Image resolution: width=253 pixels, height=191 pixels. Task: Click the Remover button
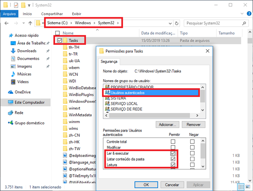coord(194,124)
